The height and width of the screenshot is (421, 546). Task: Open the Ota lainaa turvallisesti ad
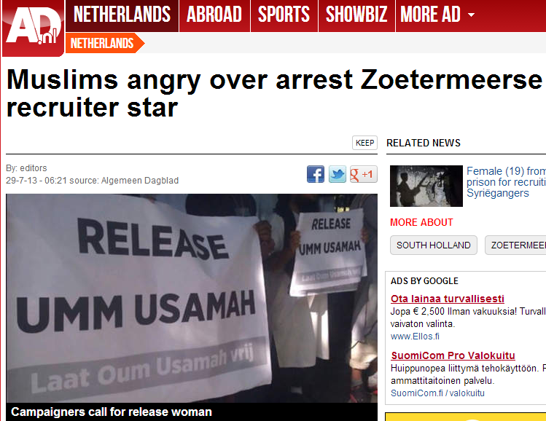coord(448,299)
